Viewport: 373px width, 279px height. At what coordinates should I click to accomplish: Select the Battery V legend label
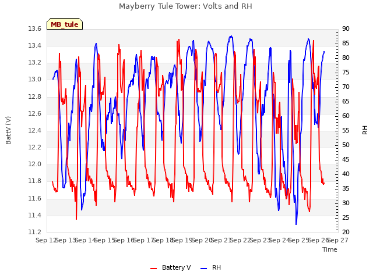coord(176,267)
